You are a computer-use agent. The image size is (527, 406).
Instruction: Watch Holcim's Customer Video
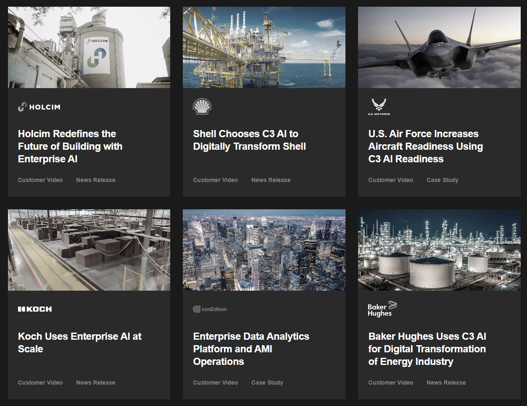coord(40,180)
